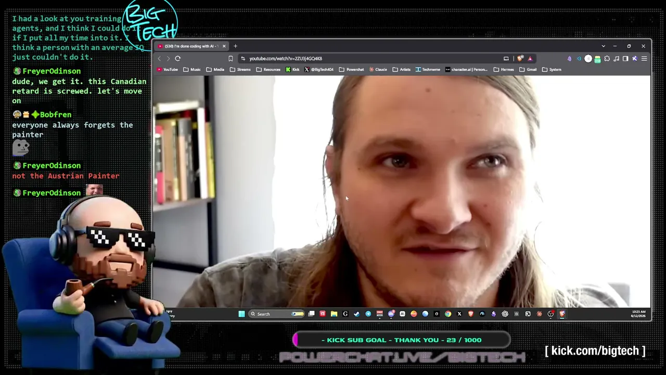The height and width of the screenshot is (375, 666).
Task: Open the Brave Rewards triangle icon
Action: [530, 58]
